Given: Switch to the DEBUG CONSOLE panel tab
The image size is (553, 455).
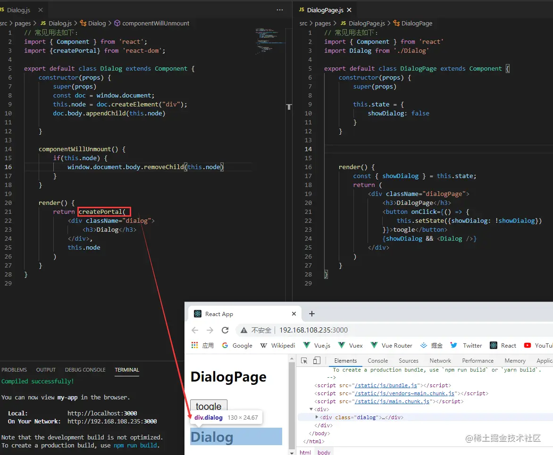Looking at the screenshot, I should point(85,370).
